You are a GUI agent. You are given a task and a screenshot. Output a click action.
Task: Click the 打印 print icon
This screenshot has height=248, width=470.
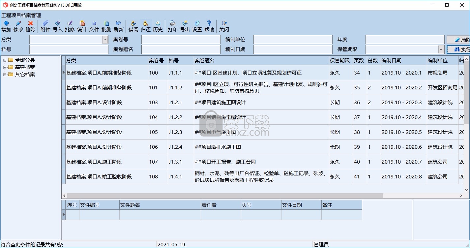point(173,26)
